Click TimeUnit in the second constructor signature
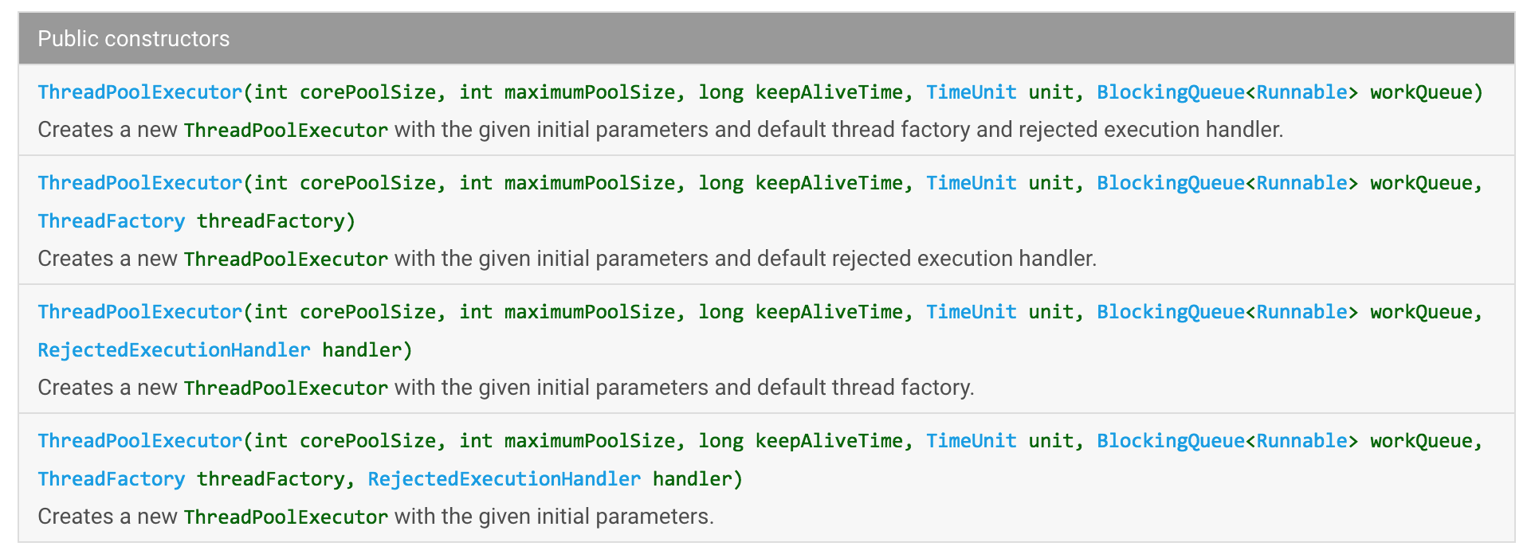The image size is (1535, 554). (x=971, y=183)
